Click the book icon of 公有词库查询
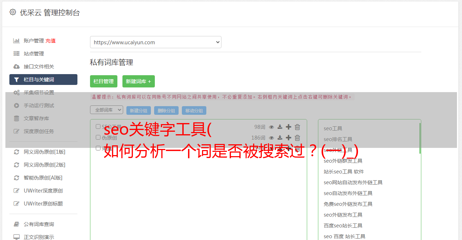The height and width of the screenshot is (240, 462). [x=17, y=224]
